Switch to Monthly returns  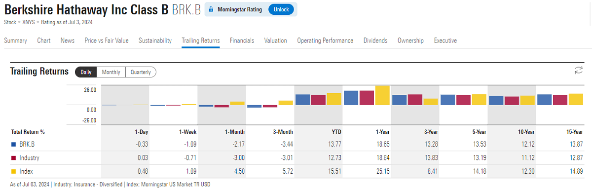pyautogui.click(x=111, y=72)
